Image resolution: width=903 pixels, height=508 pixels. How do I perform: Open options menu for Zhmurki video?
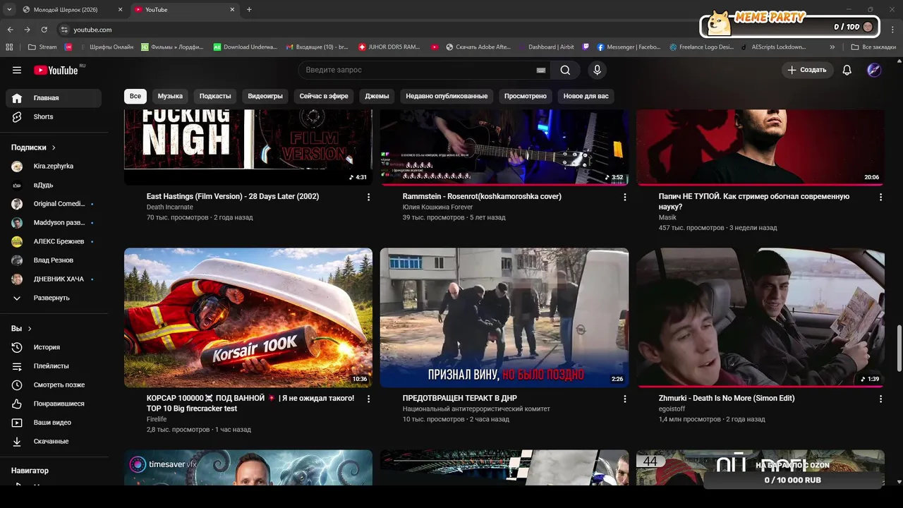880,399
